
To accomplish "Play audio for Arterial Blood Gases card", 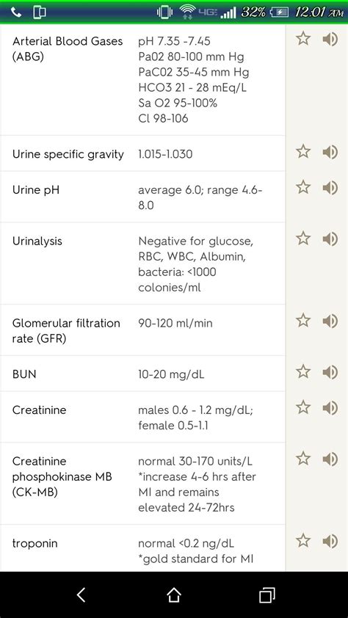I will tap(330, 39).
